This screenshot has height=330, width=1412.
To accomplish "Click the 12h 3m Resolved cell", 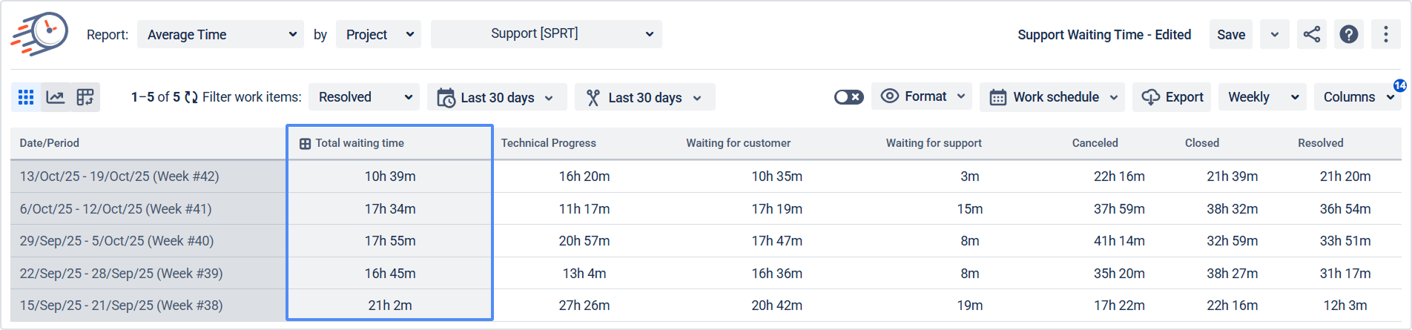I will click(1345, 306).
